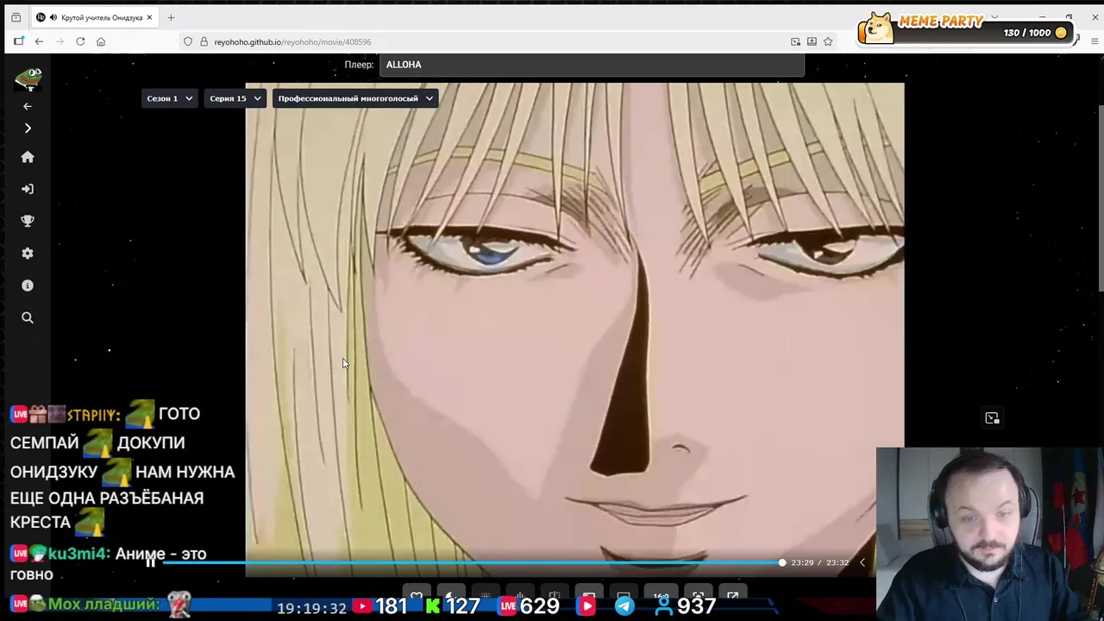Viewport: 1104px width, 621px height.
Task: Open the sidebar login icon
Action: click(x=28, y=189)
